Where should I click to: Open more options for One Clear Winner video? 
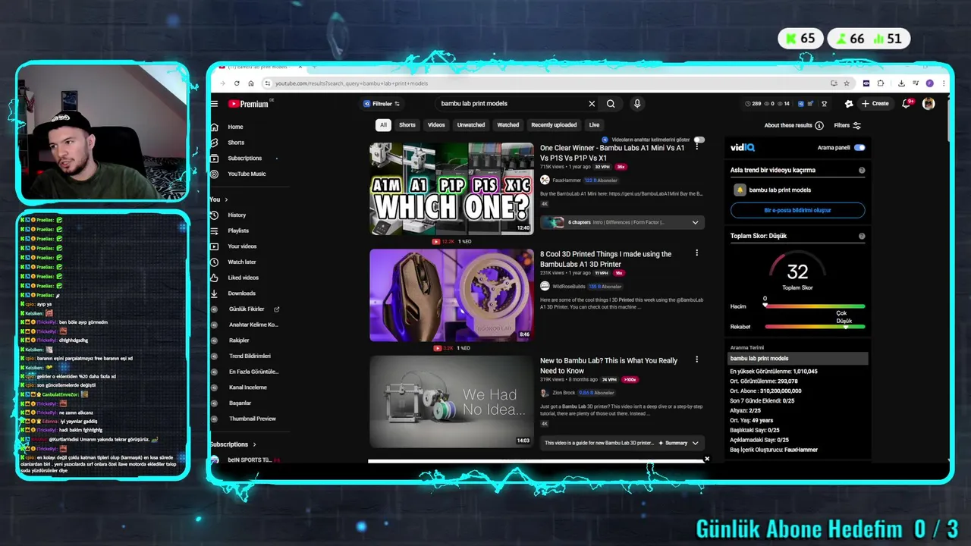point(696,146)
